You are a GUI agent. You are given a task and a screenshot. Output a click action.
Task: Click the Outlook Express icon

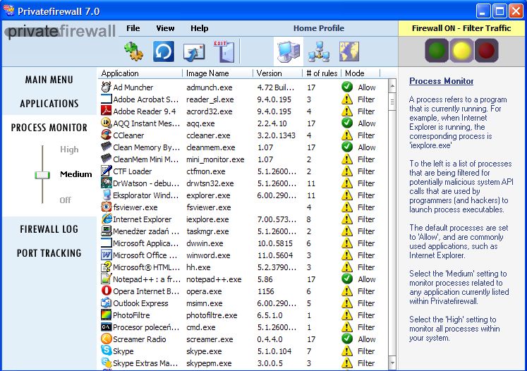(x=107, y=303)
